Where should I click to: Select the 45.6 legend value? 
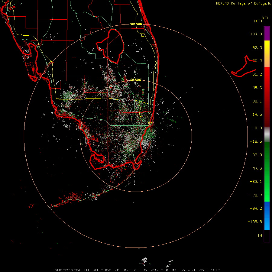click(257, 88)
